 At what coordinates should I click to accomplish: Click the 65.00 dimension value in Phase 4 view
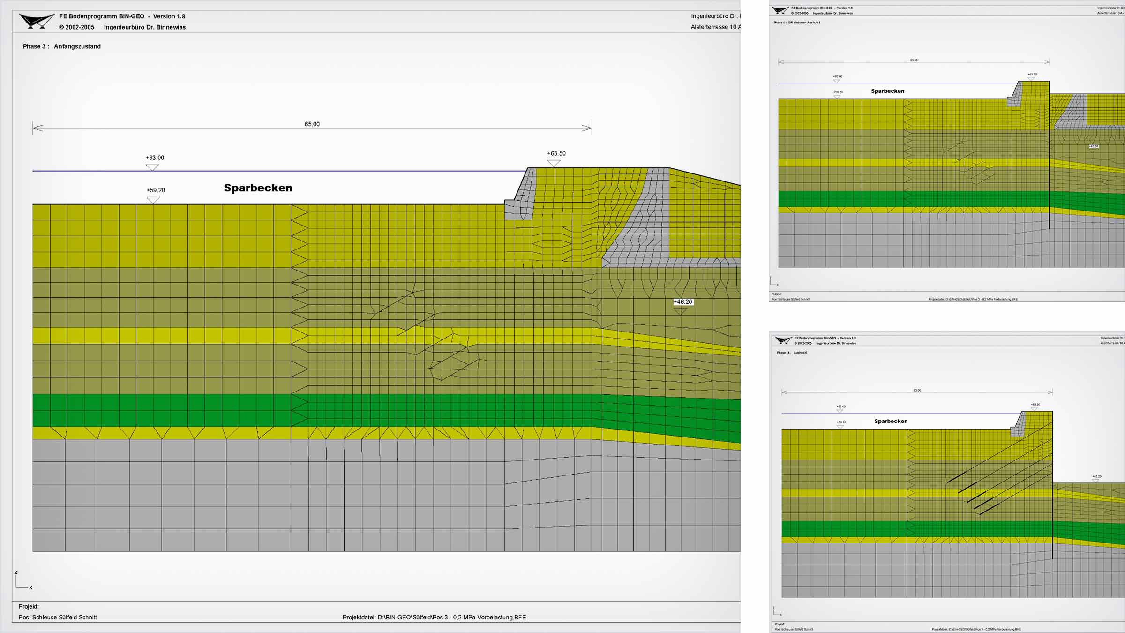point(914,60)
